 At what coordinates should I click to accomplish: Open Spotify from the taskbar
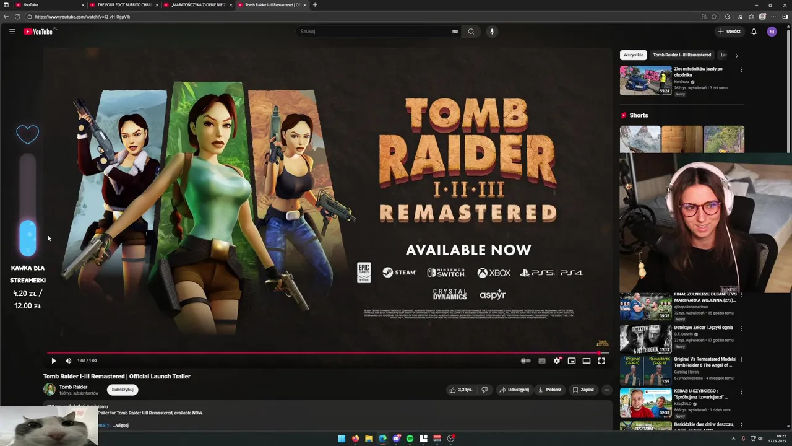[x=410, y=439]
